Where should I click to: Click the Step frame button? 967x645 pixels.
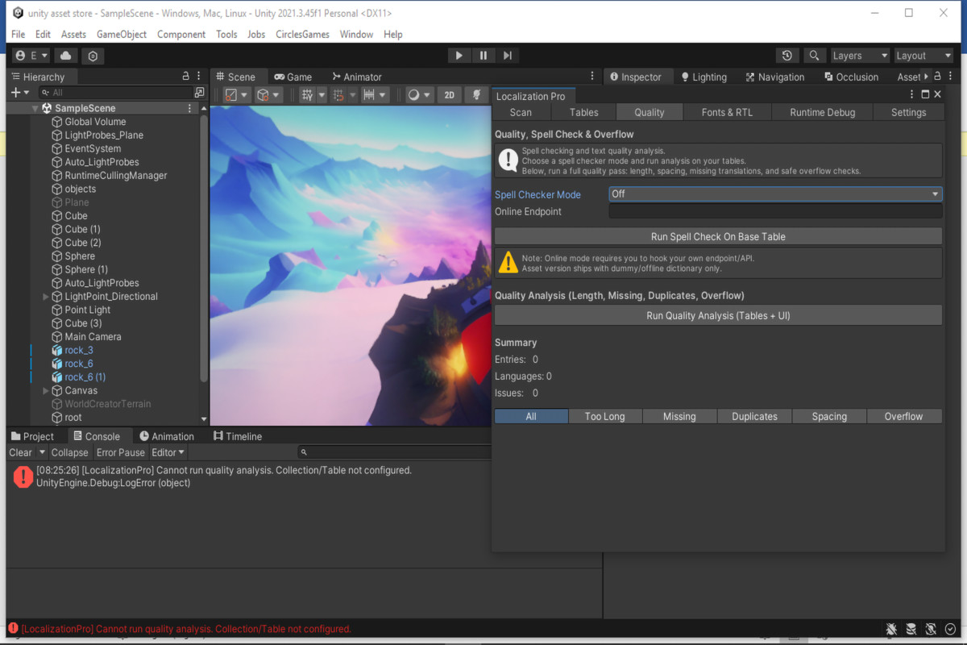point(507,55)
